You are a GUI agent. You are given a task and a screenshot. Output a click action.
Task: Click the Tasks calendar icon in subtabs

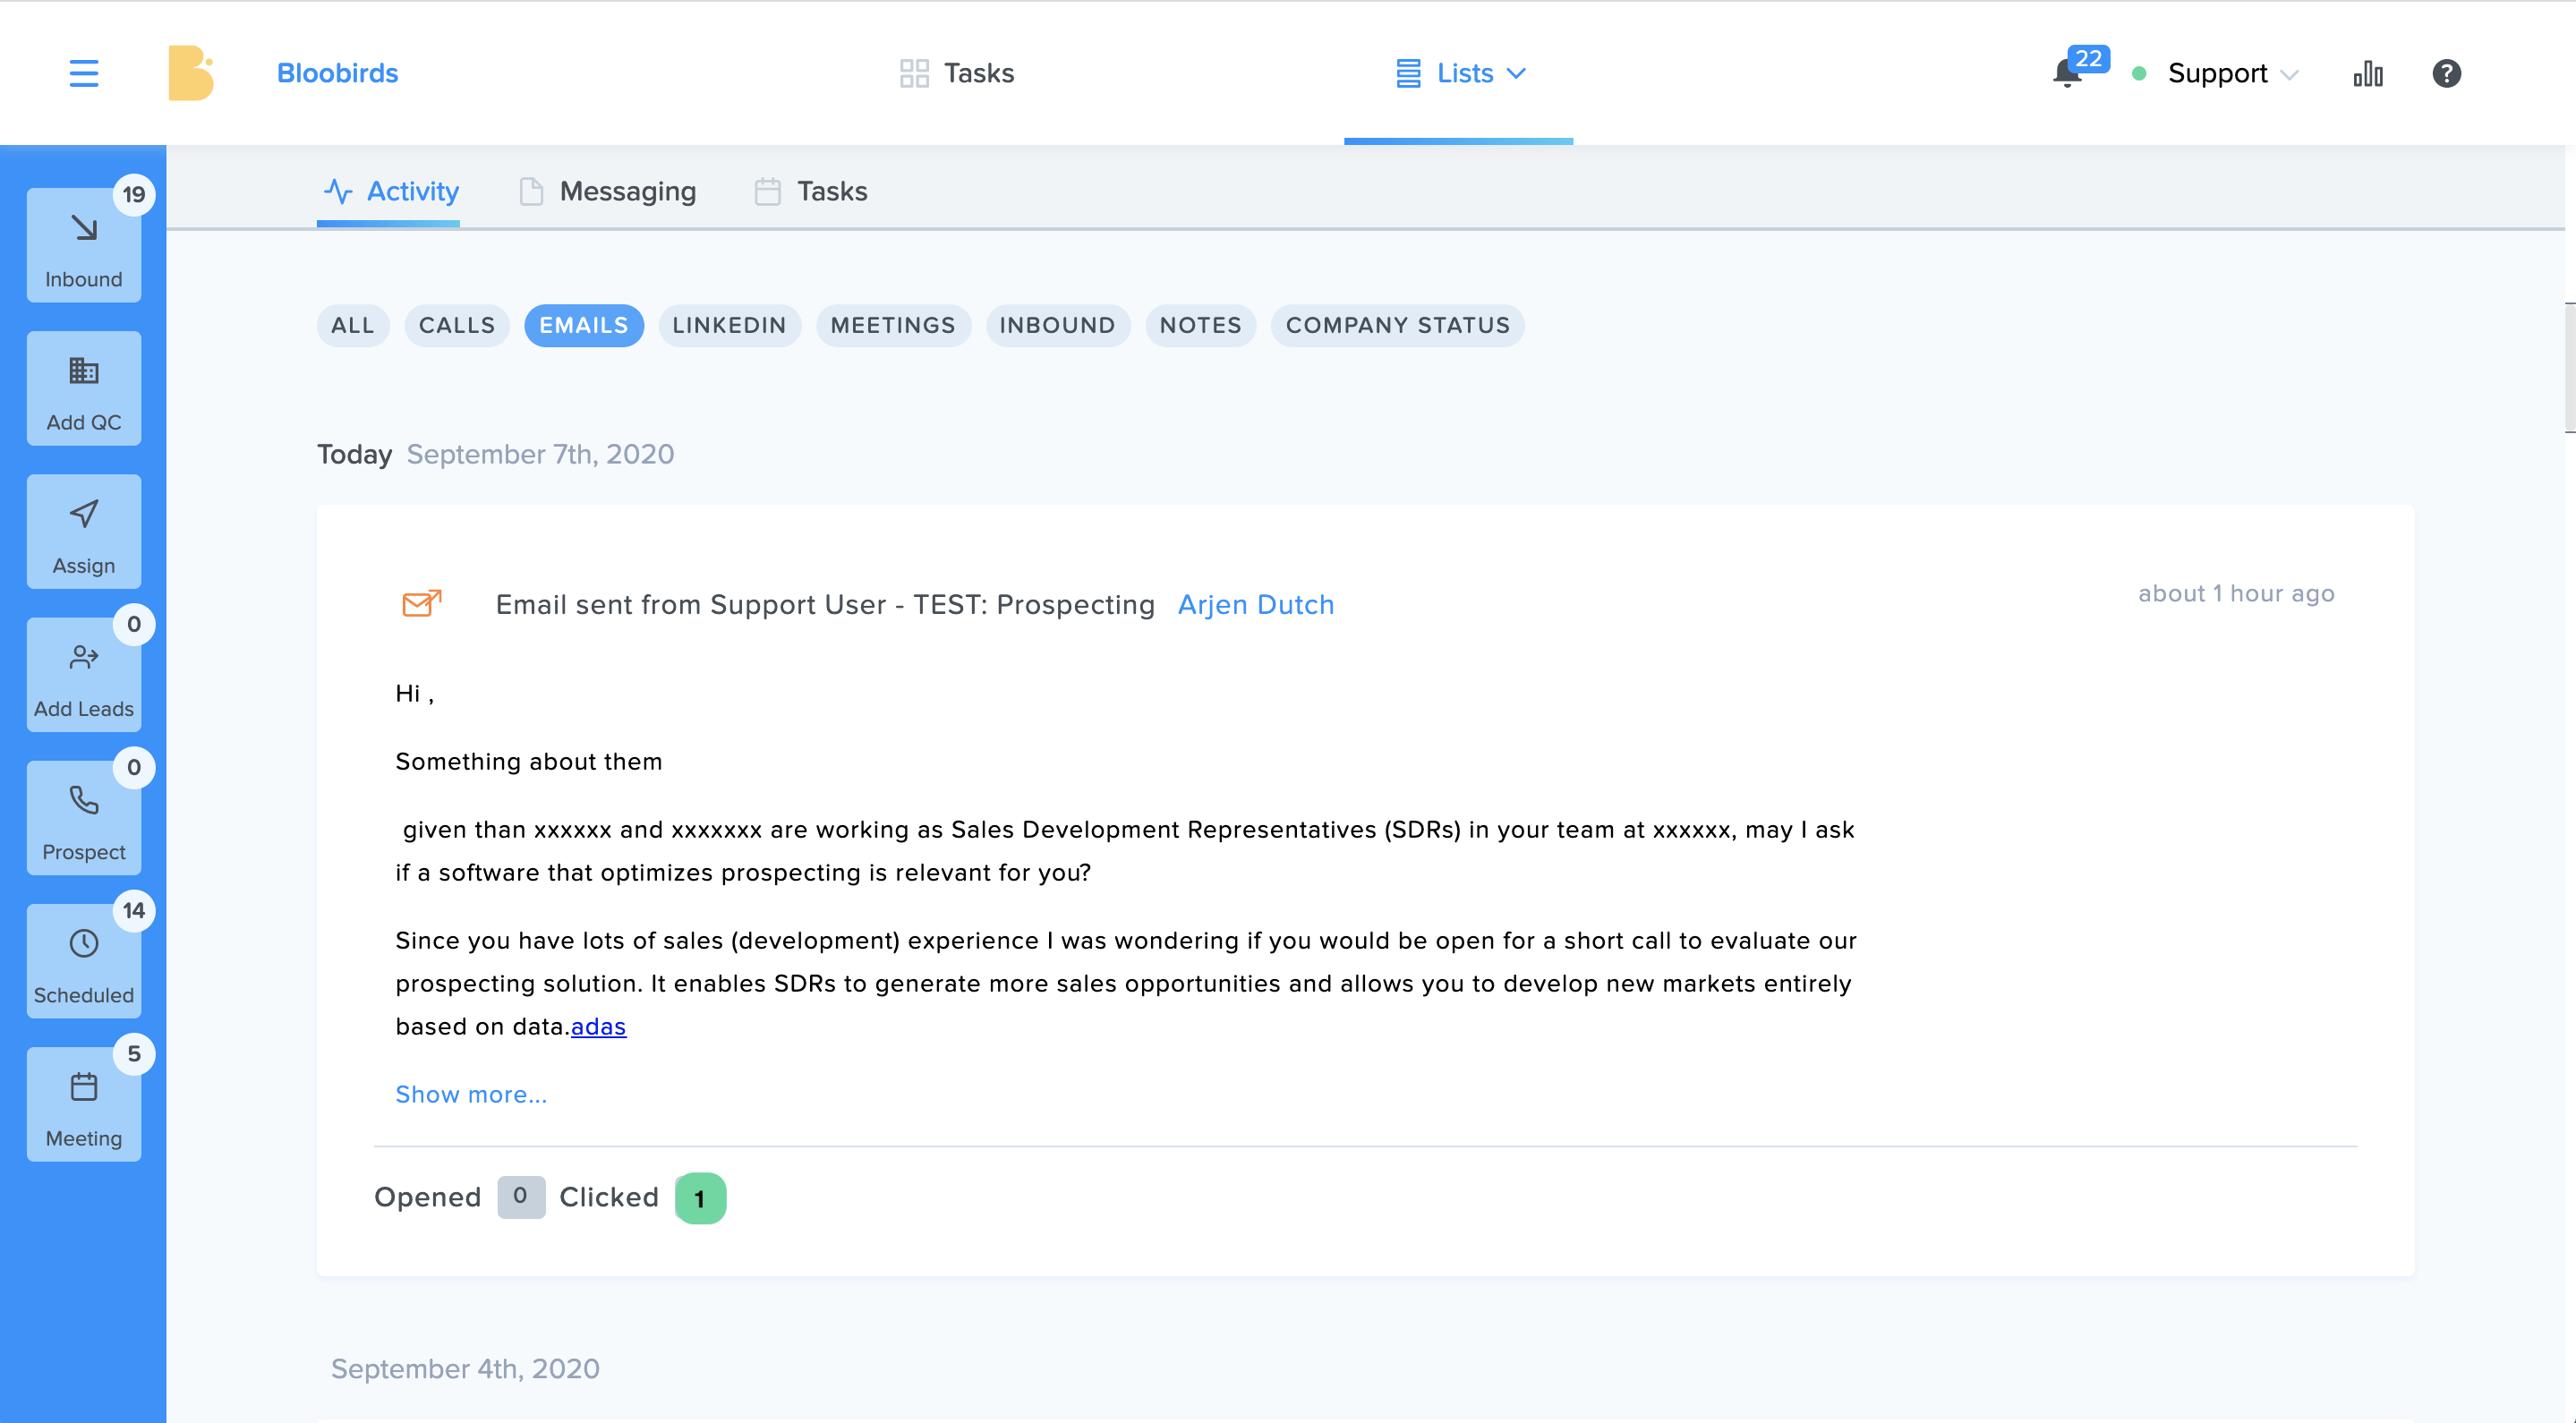coord(767,191)
